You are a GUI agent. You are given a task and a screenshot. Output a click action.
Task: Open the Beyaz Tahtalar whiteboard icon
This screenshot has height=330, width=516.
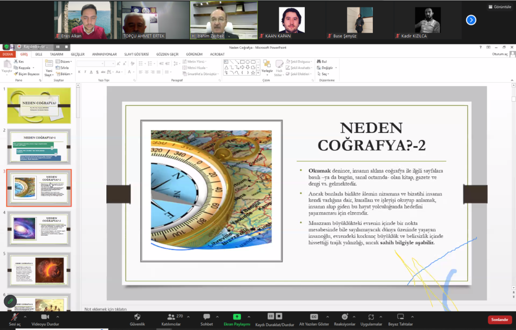point(401,317)
